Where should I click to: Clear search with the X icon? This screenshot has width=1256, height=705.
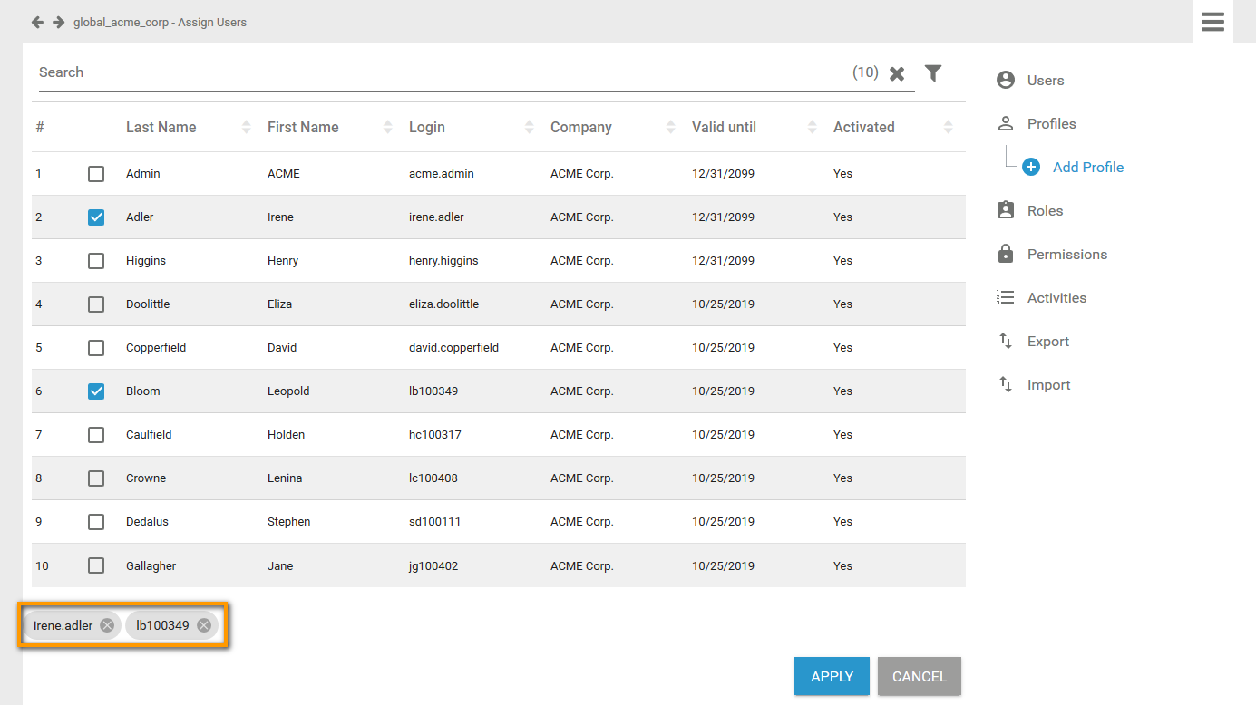coord(897,74)
